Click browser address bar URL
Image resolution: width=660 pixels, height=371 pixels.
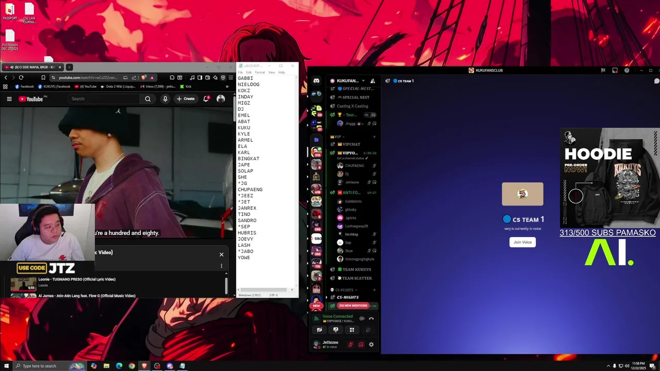pyautogui.click(x=88, y=77)
